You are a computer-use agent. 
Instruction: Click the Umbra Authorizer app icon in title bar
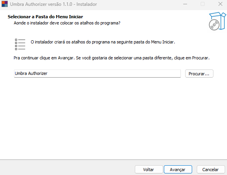(x=5, y=4)
